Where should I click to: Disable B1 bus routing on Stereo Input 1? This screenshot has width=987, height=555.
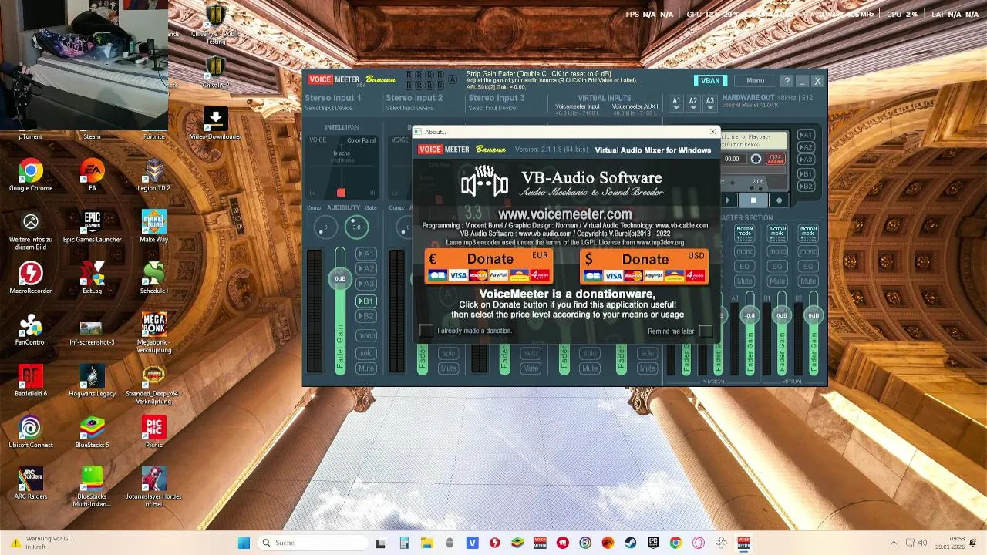coord(366,301)
